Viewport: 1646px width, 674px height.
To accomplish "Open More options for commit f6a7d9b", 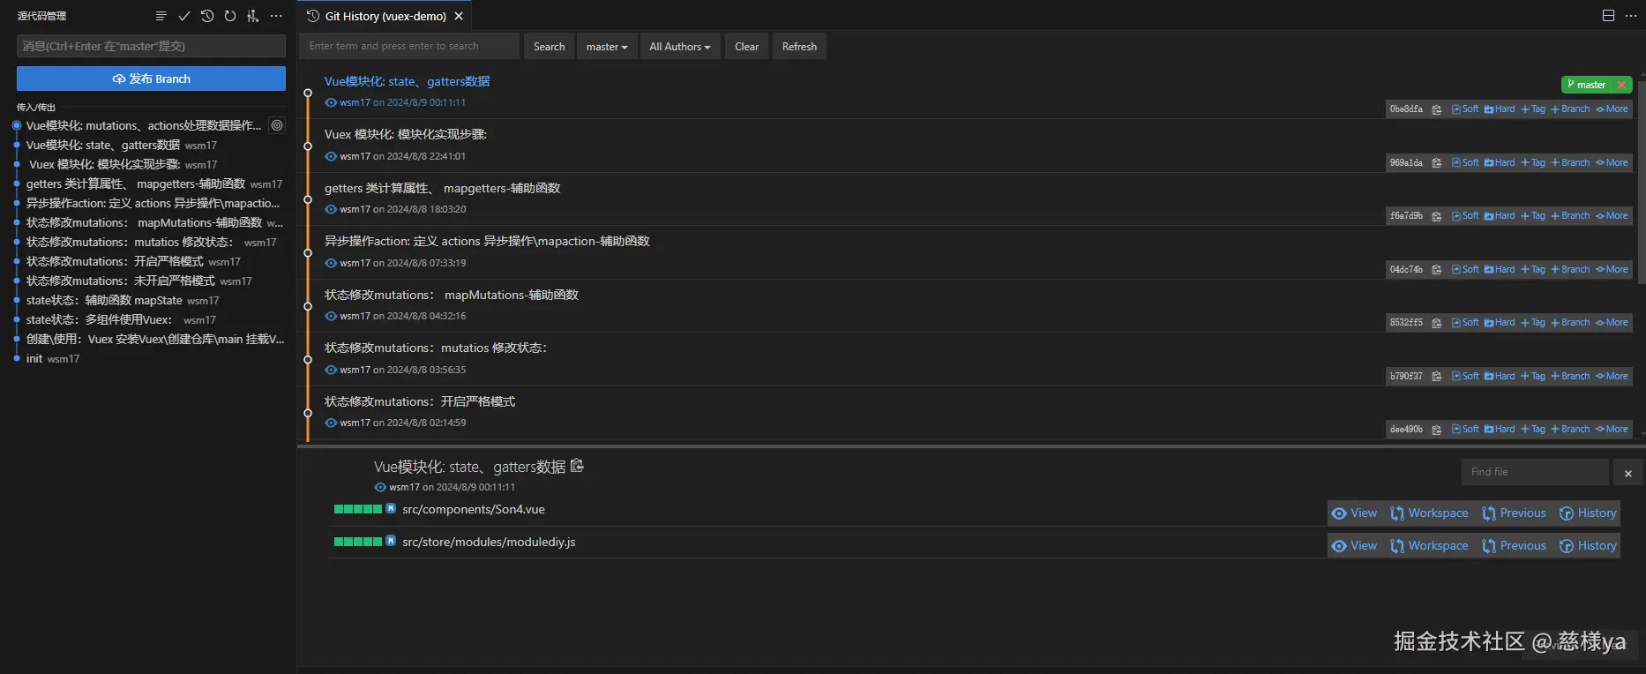I will (x=1612, y=216).
